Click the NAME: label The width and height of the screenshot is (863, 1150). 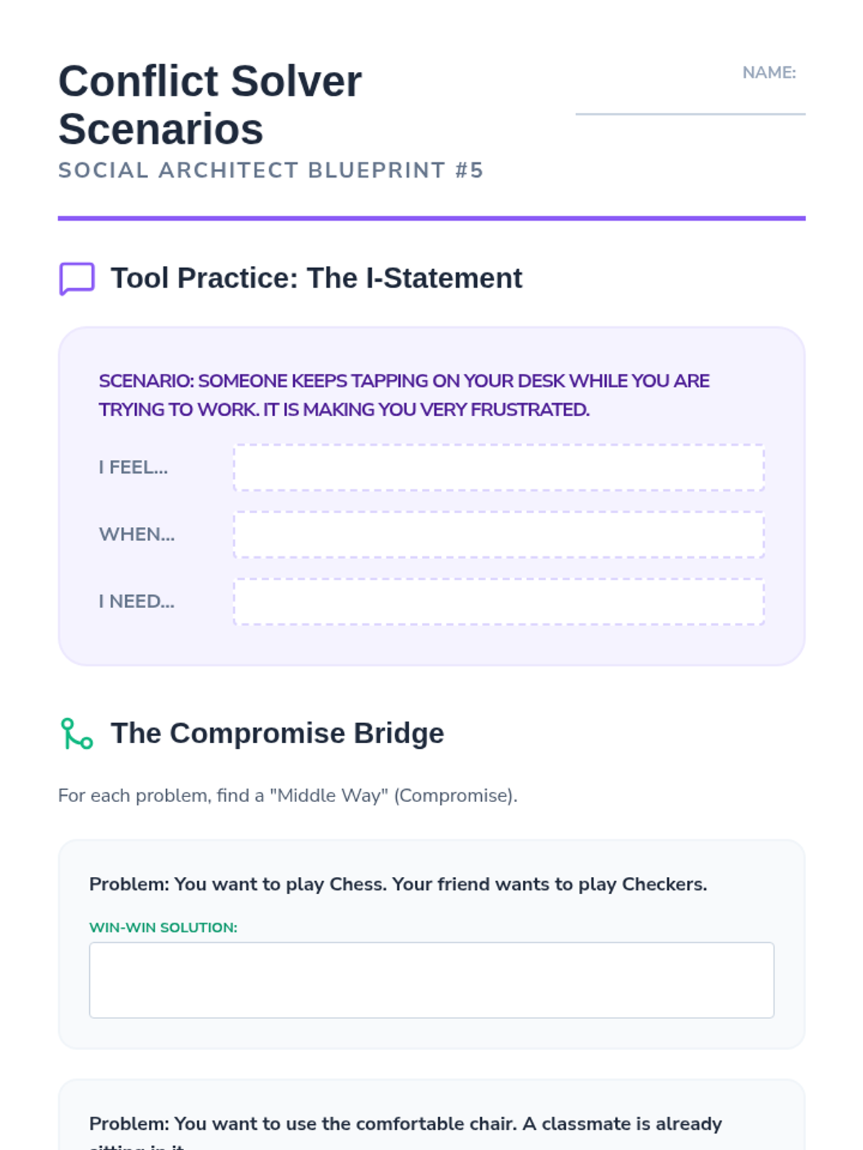pos(769,73)
